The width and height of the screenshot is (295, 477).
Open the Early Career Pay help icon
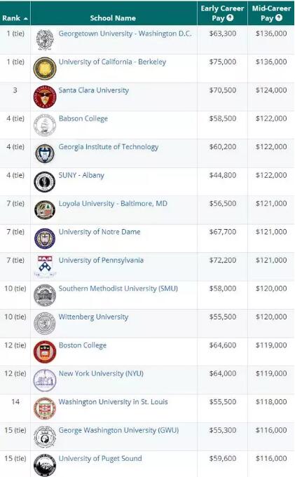(230, 18)
